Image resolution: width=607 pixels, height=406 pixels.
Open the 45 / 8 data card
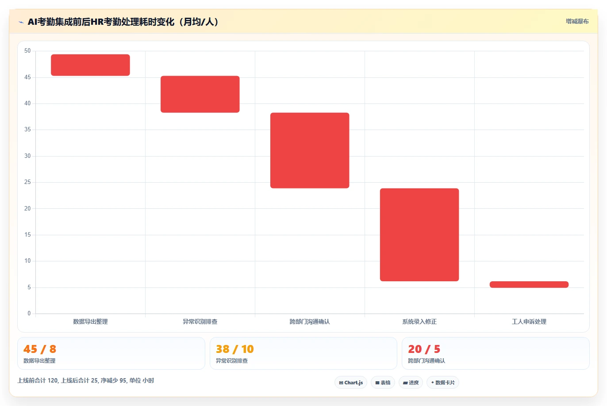(111, 353)
